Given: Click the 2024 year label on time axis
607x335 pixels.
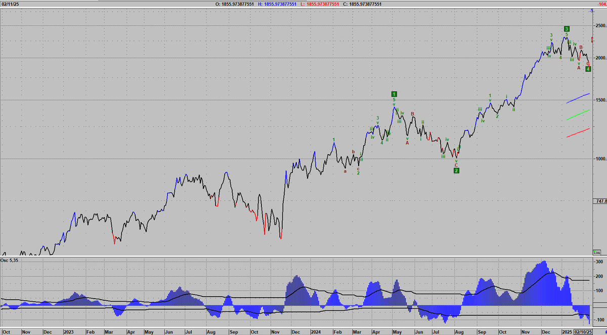Looking at the screenshot, I should (316, 332).
